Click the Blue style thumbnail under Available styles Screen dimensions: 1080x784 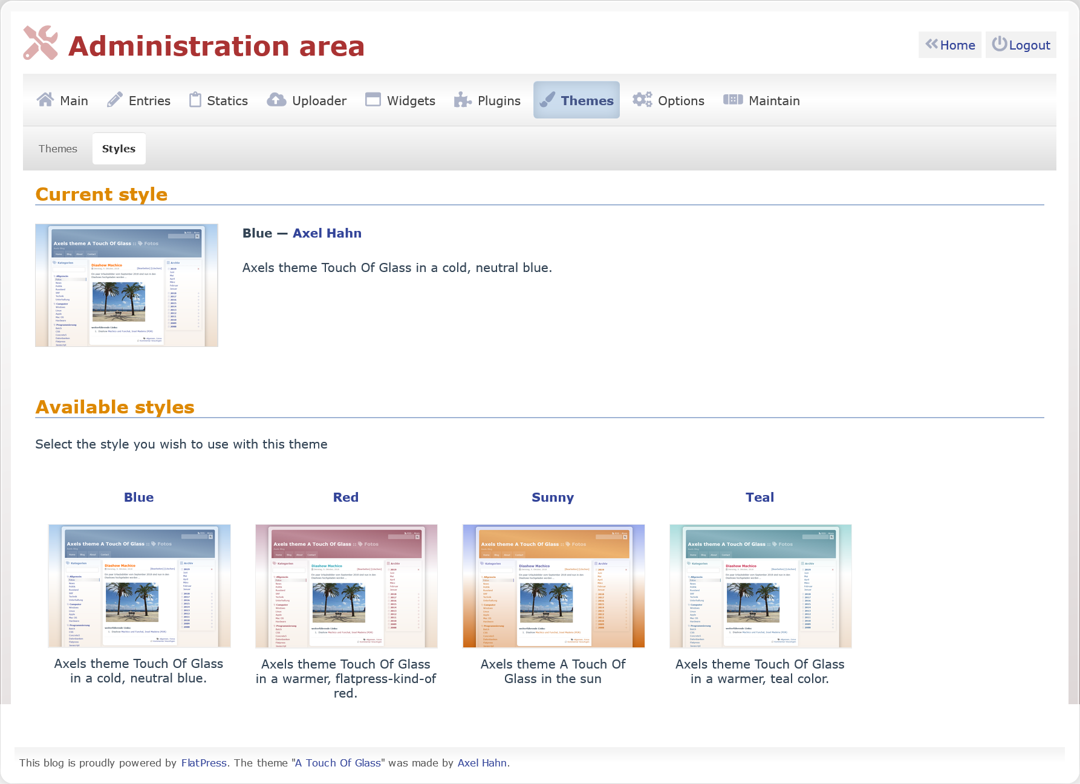point(139,586)
